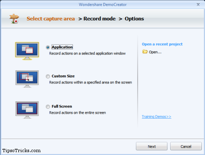Click the Full Screen monitor icon
The image size is (205, 155).
(x=27, y=110)
